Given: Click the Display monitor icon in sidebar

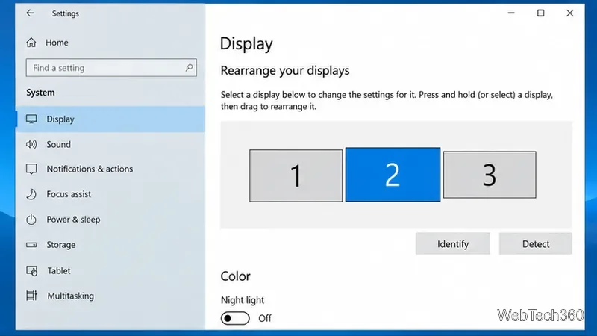Looking at the screenshot, I should point(31,119).
